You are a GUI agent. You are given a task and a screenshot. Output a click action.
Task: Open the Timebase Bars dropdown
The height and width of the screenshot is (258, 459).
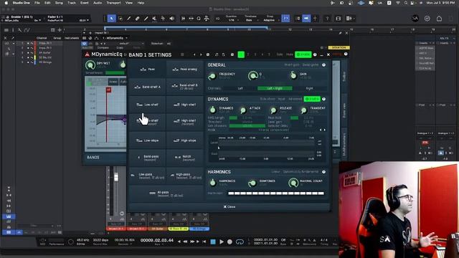(x=250, y=20)
